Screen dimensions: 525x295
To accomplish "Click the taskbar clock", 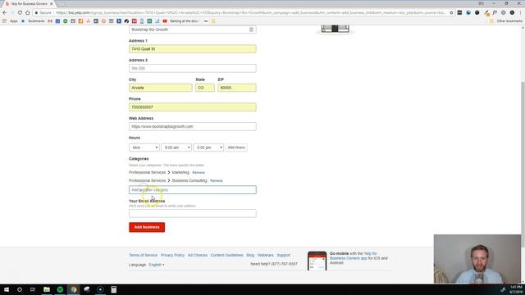I will pyautogui.click(x=516, y=289).
